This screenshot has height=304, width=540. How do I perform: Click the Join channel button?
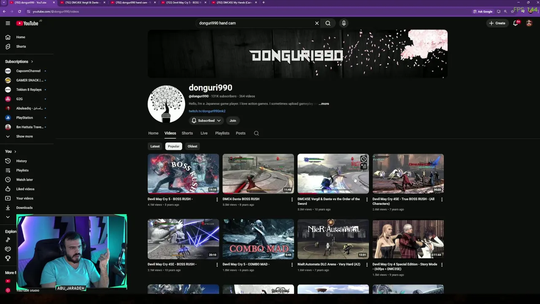[232, 120]
